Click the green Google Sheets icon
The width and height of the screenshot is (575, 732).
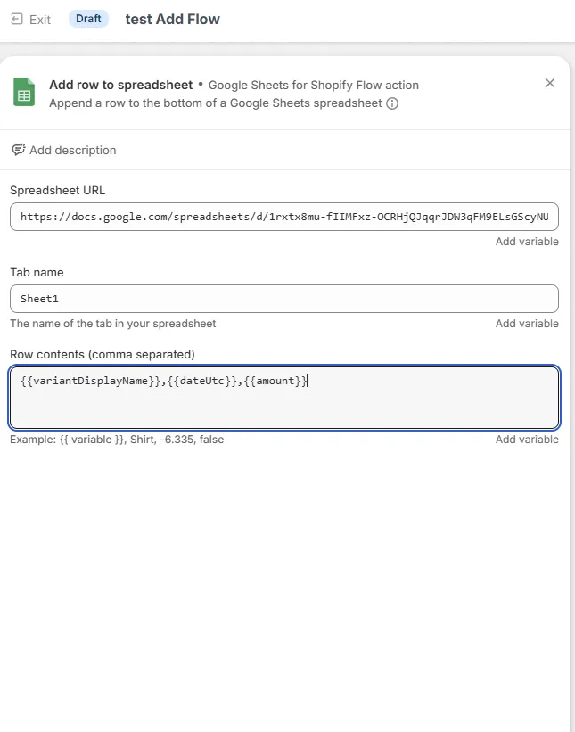(x=24, y=92)
